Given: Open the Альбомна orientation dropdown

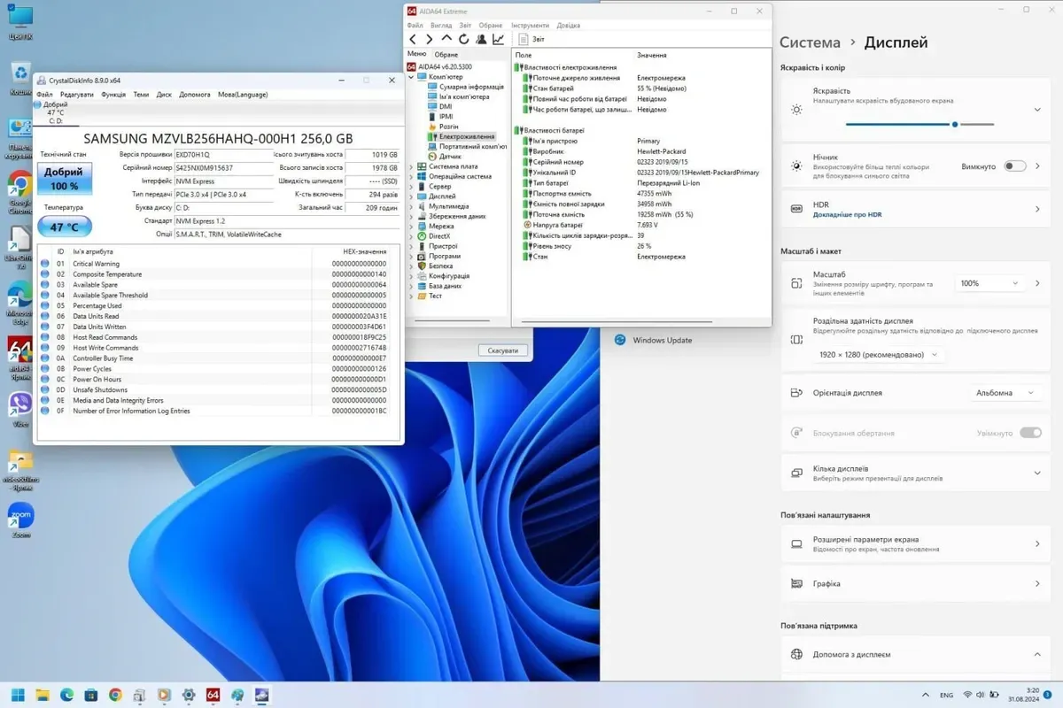Looking at the screenshot, I should (x=1005, y=393).
